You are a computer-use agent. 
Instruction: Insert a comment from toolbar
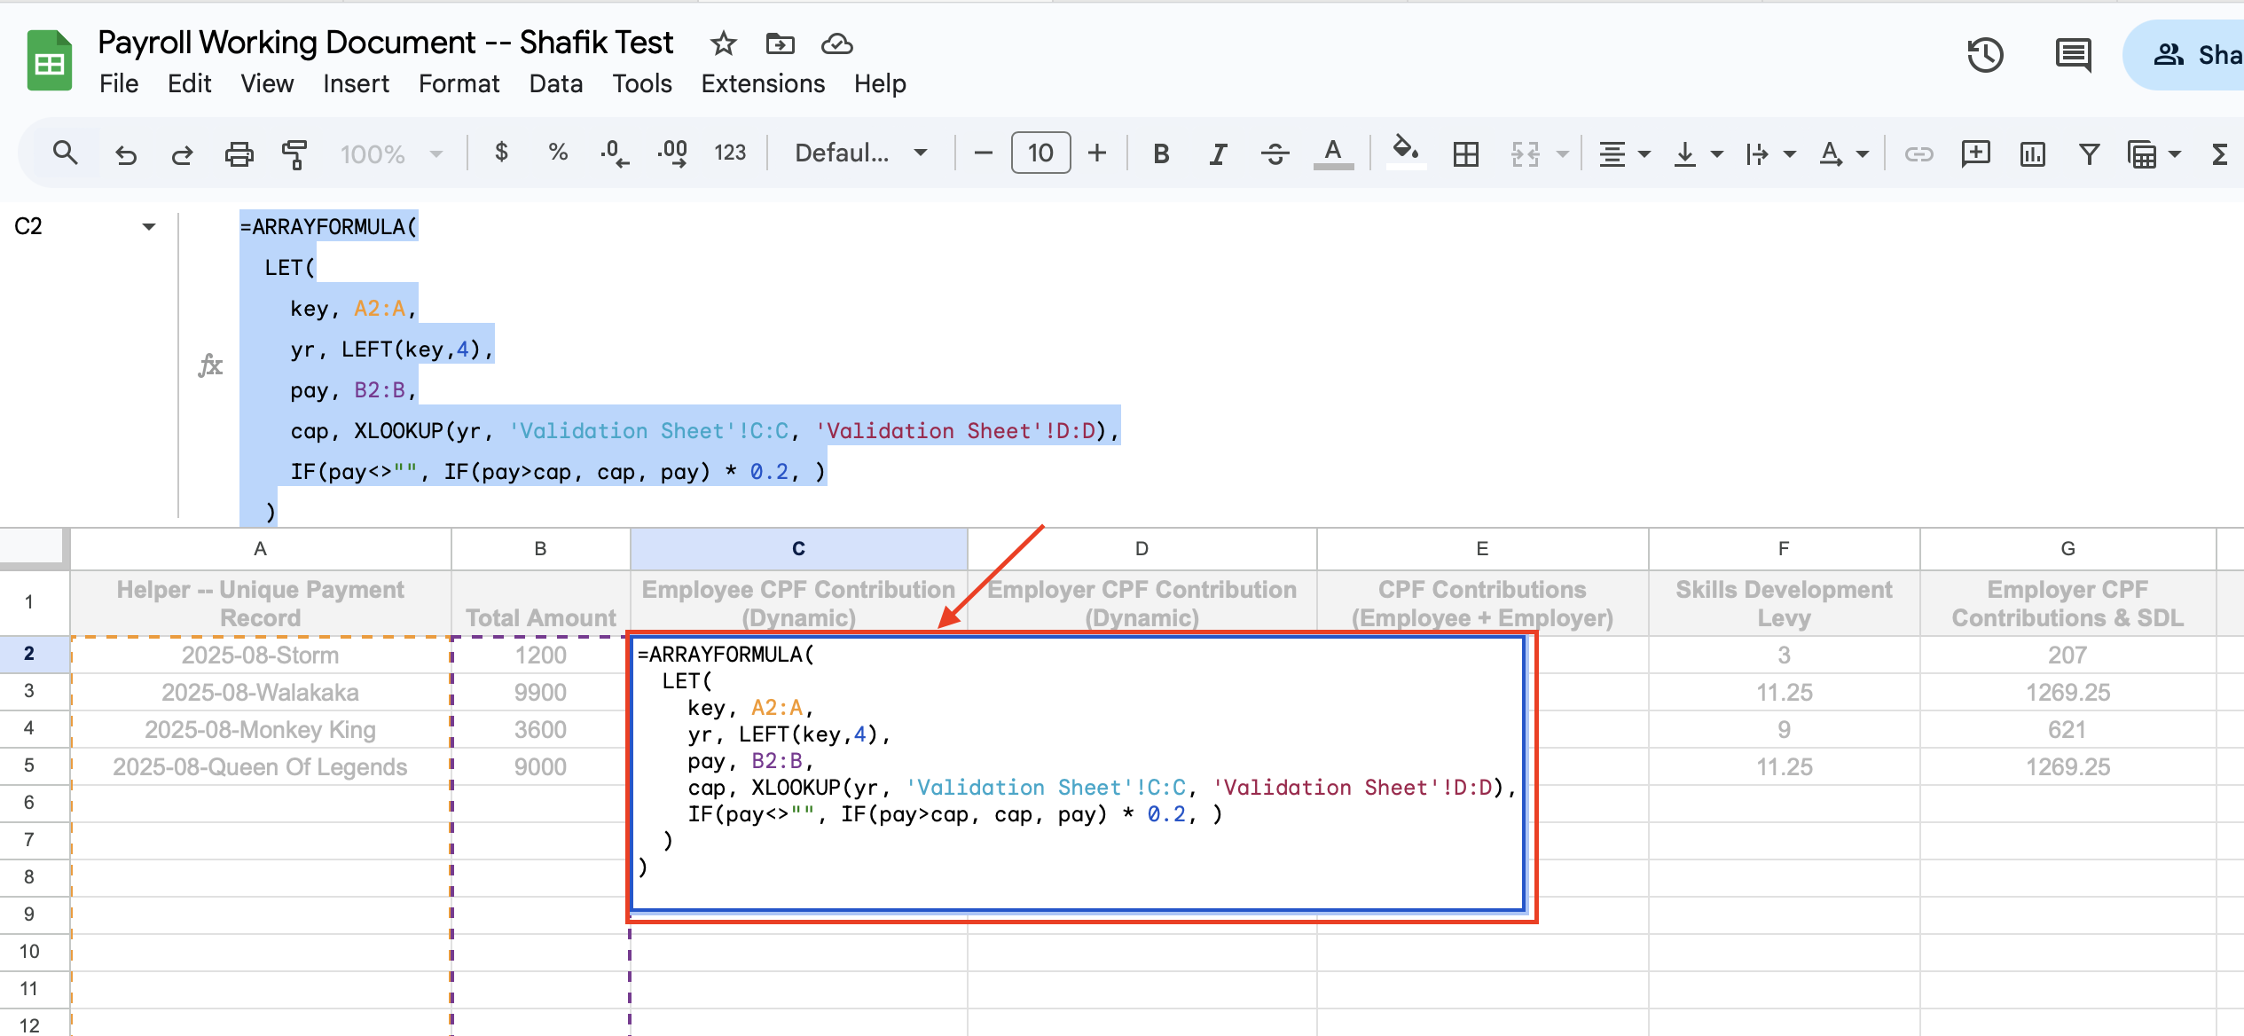(x=1975, y=153)
